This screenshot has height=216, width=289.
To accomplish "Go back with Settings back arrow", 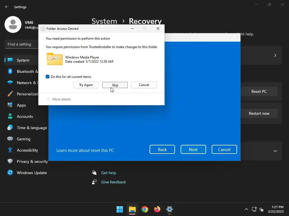I will 7,7.
